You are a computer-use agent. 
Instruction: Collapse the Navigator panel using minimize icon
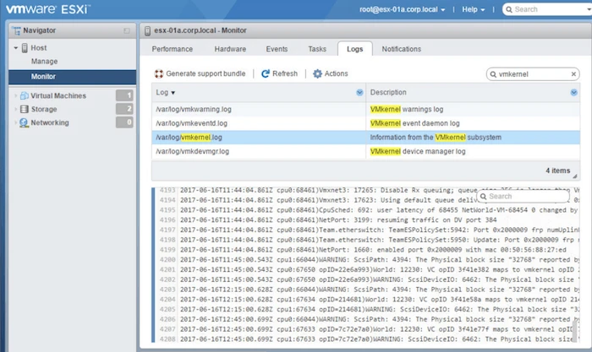tap(127, 30)
